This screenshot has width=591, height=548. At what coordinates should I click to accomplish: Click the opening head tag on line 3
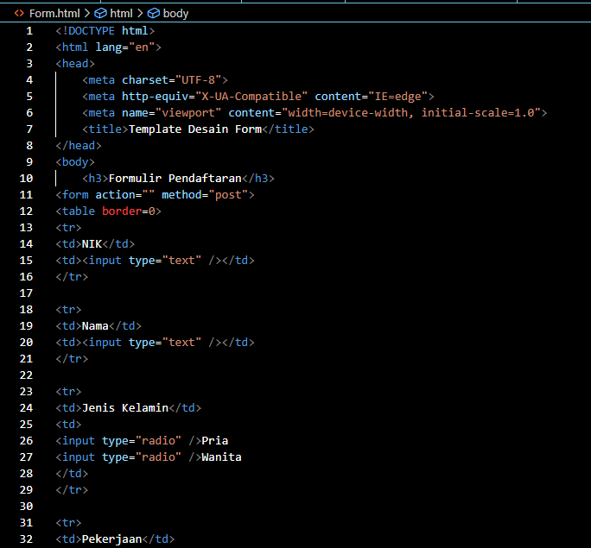click(x=75, y=64)
